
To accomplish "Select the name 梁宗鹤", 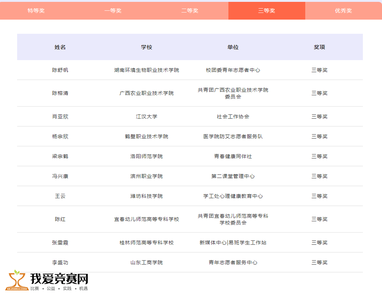I will pyautogui.click(x=60, y=157).
